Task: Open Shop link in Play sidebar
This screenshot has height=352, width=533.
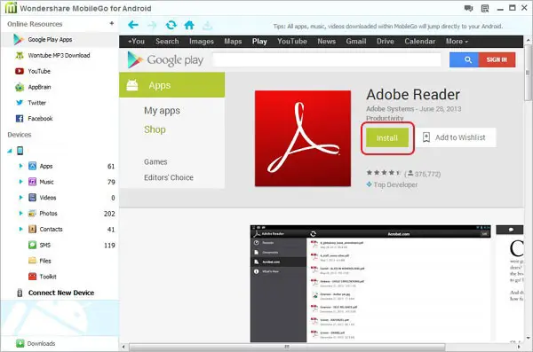Action: point(155,129)
